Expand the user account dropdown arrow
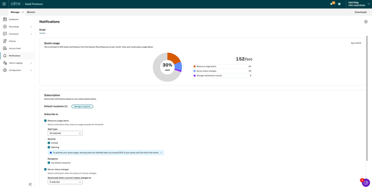Screen dimensions: 372x187 click(x=369, y=4)
